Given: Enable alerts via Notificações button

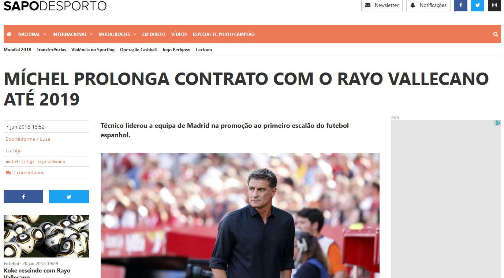Looking at the screenshot, I should pos(428,5).
